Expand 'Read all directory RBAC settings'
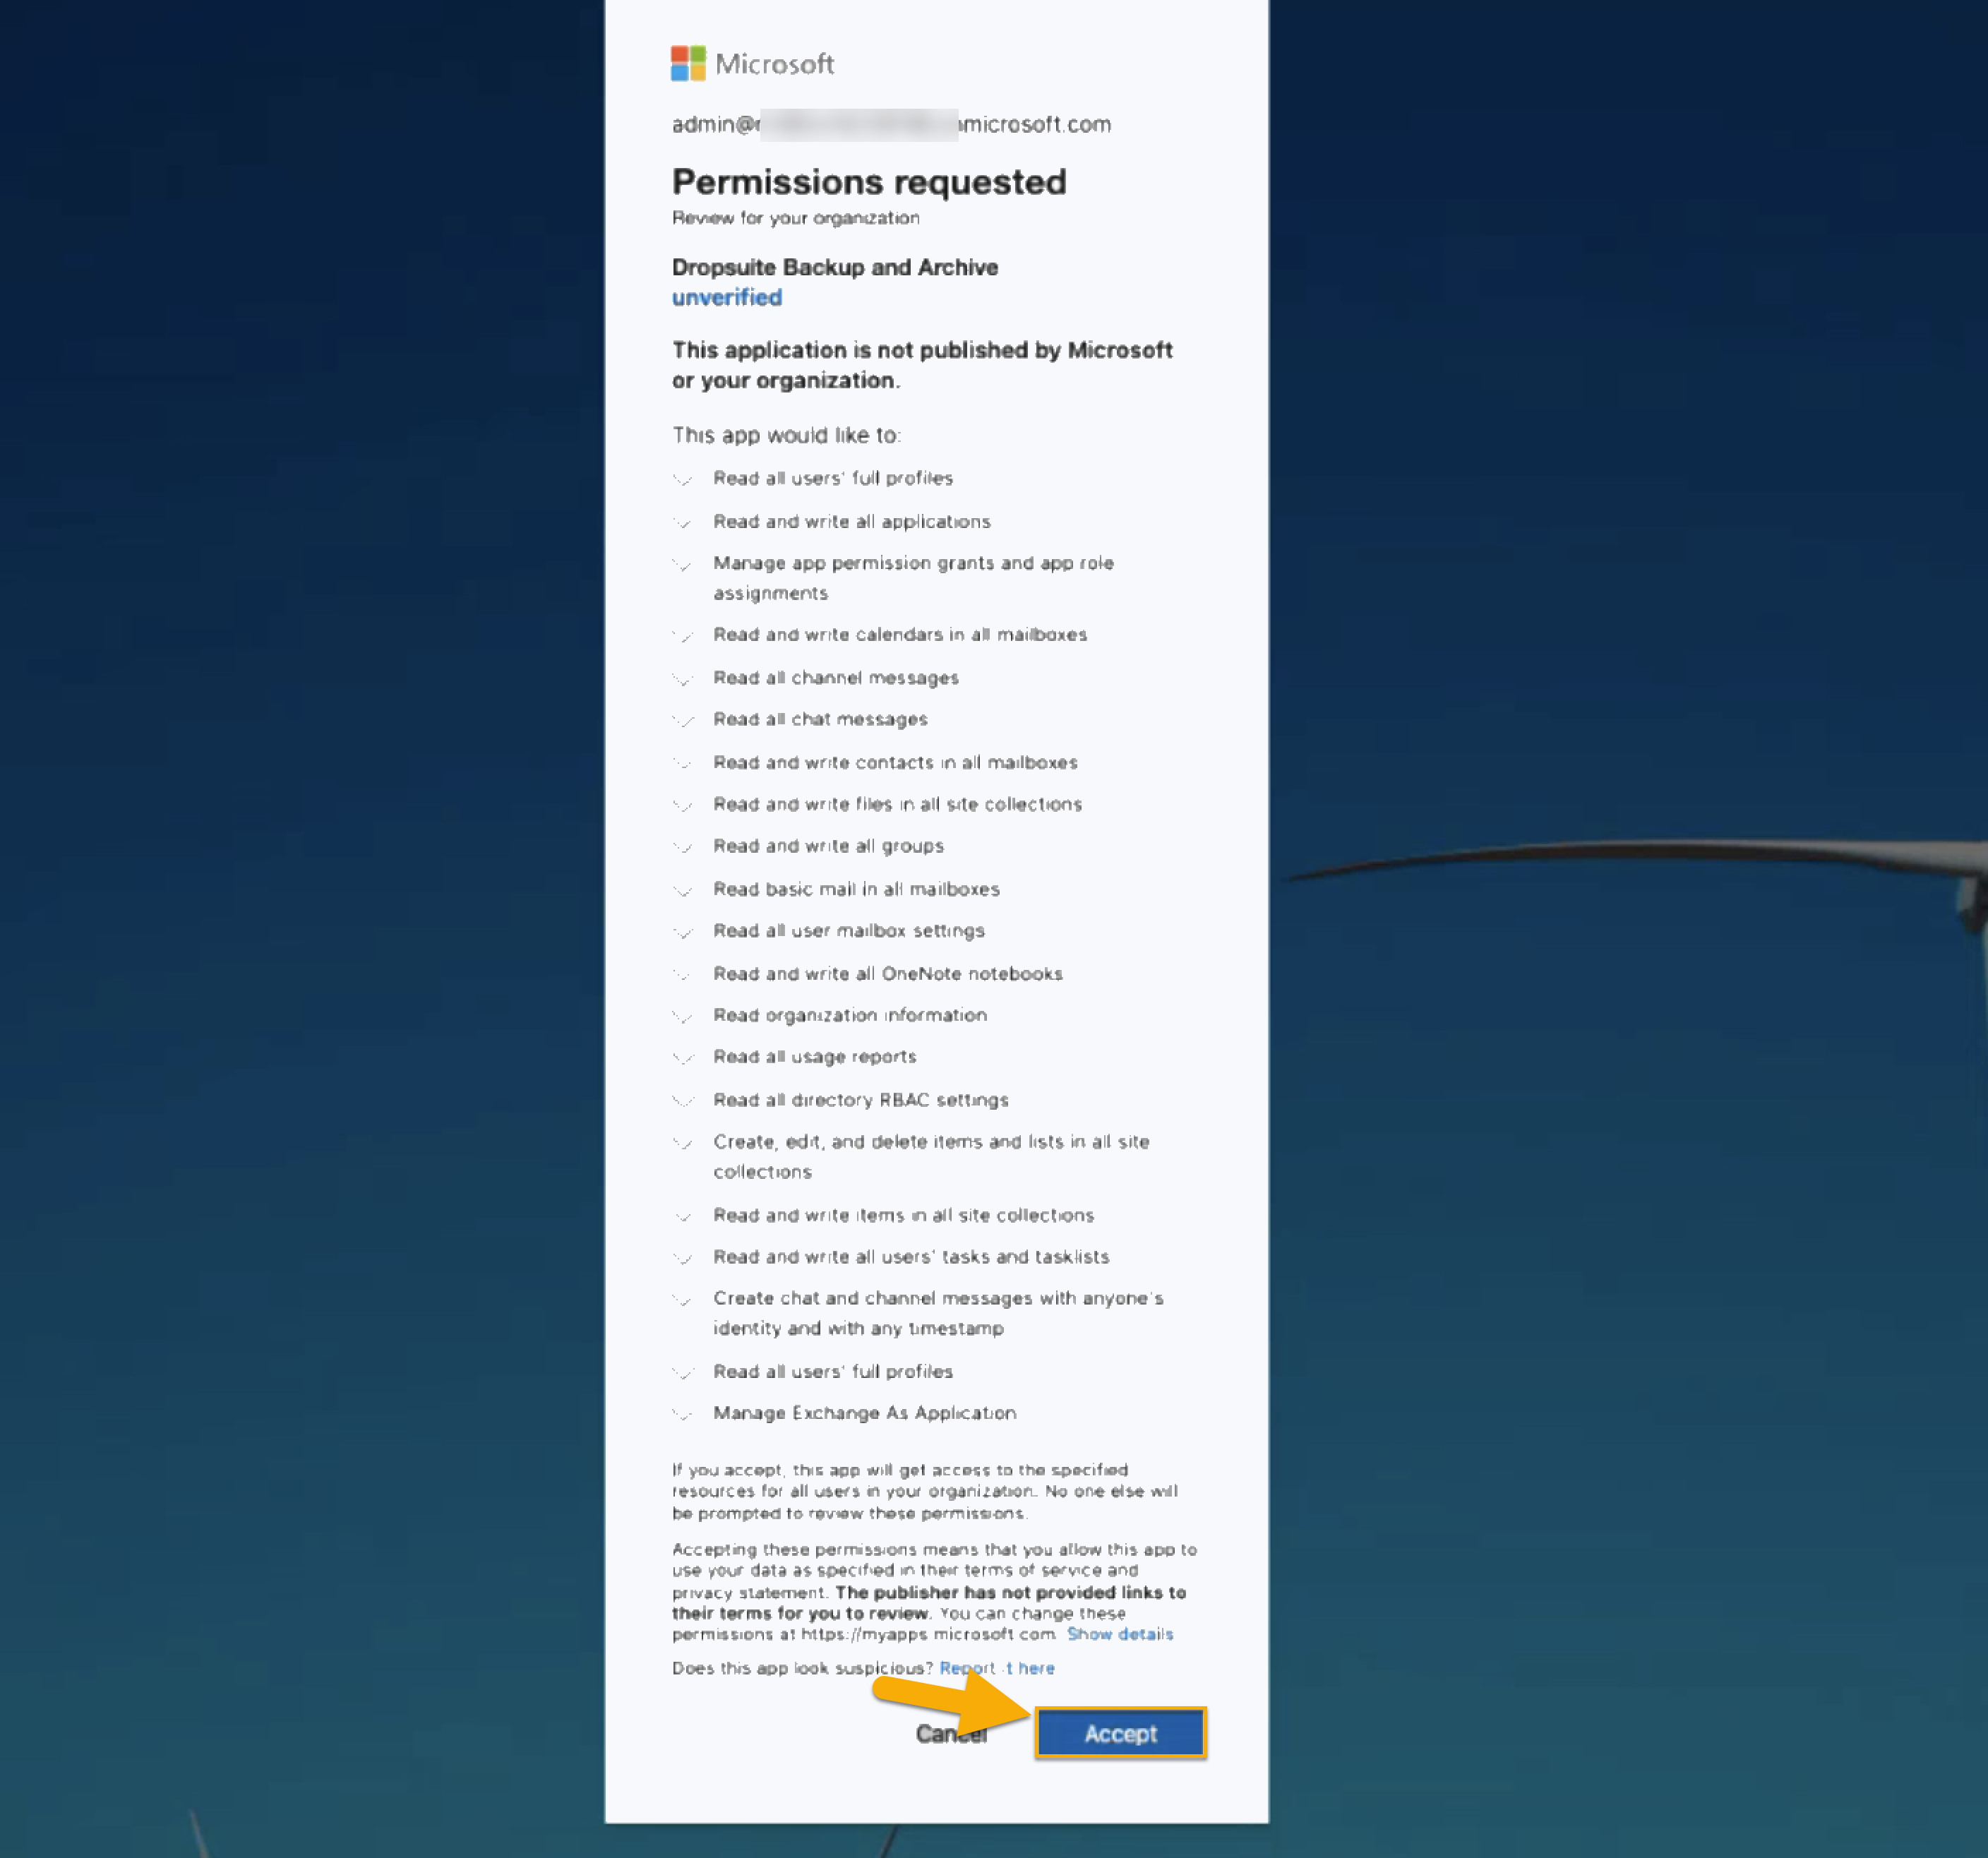1988x1858 pixels. tap(683, 1101)
